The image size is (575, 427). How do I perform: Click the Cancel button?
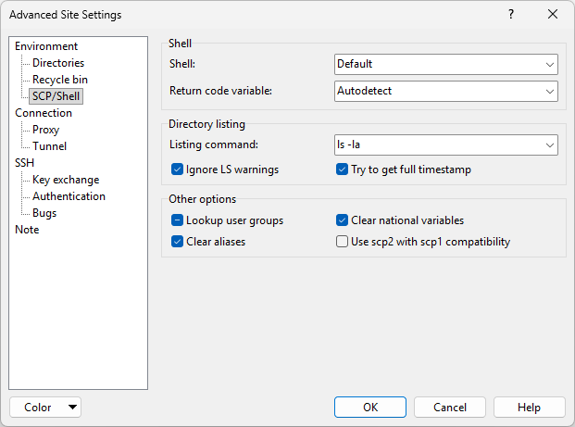click(450, 408)
